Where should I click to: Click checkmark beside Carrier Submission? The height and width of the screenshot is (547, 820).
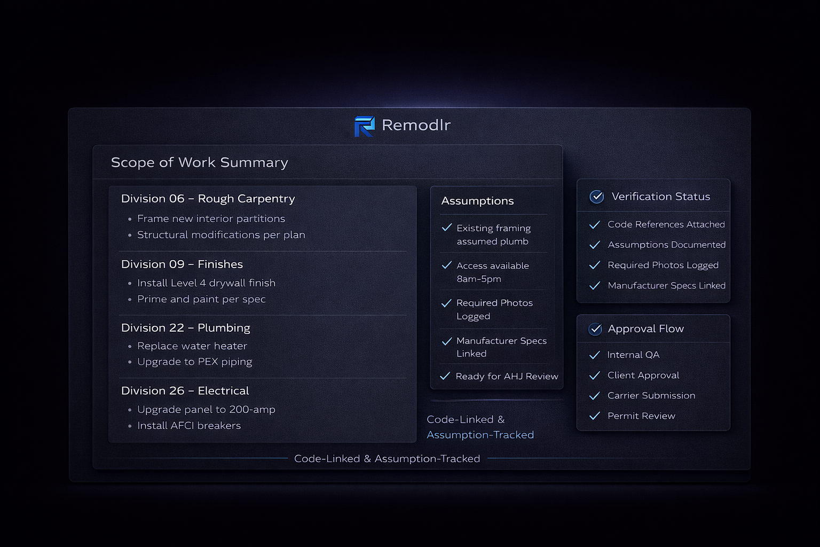point(594,396)
